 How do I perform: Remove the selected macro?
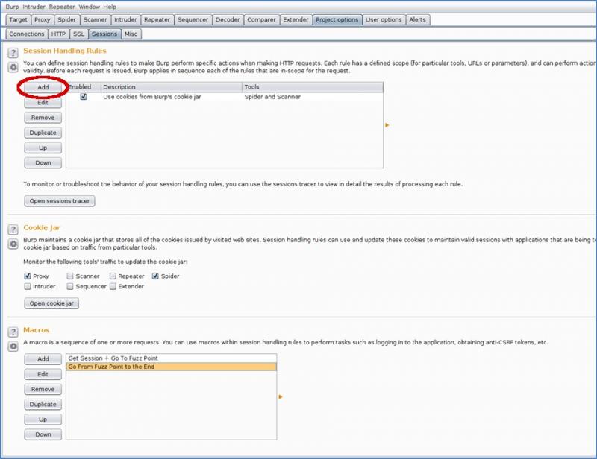(x=43, y=389)
